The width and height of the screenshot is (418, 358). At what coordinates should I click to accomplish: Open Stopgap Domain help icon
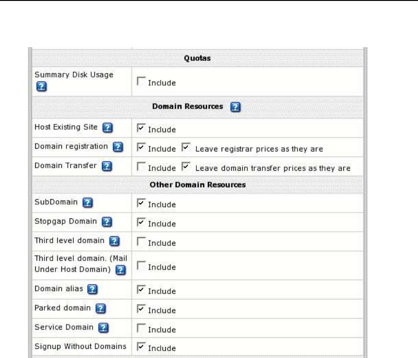coord(107,222)
